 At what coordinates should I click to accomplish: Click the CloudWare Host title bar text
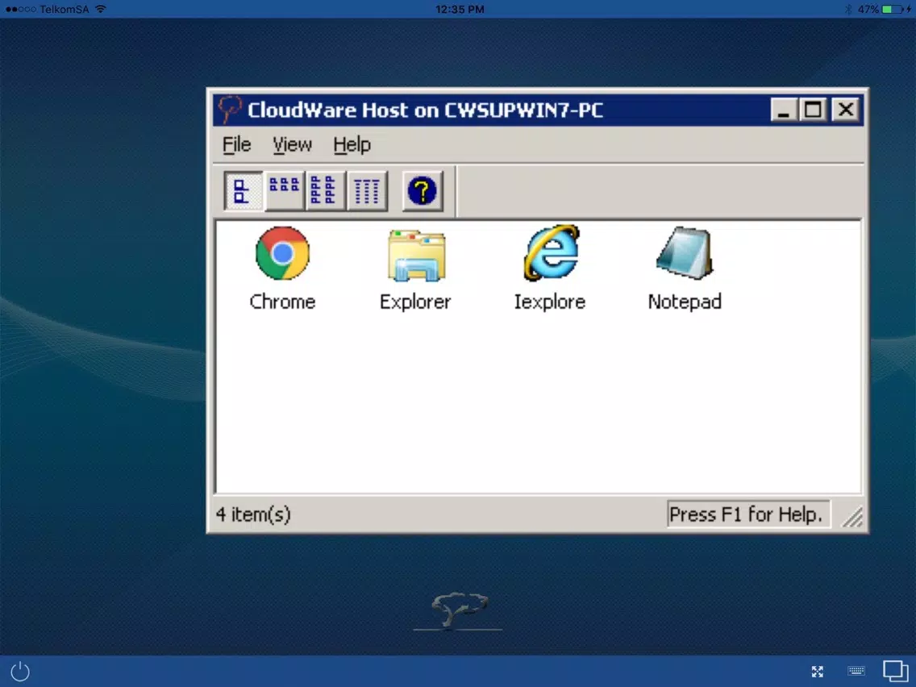pos(425,110)
